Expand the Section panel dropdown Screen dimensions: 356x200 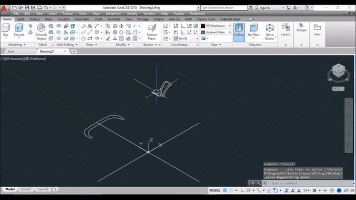tap(150, 44)
